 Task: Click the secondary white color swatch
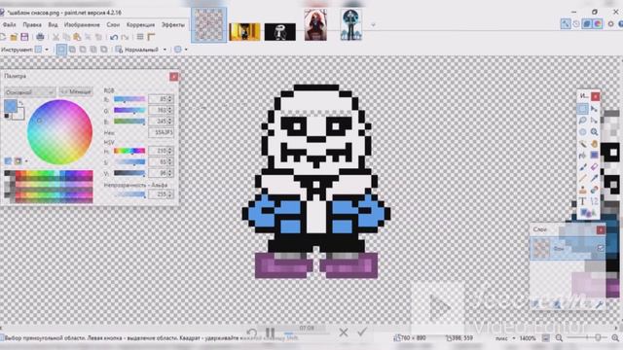18,114
